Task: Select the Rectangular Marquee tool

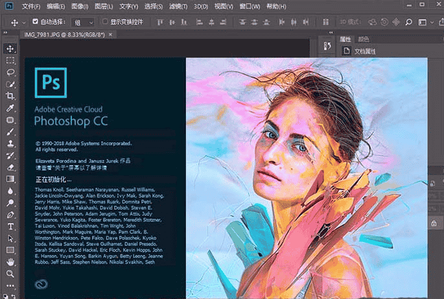Action: pyautogui.click(x=10, y=60)
